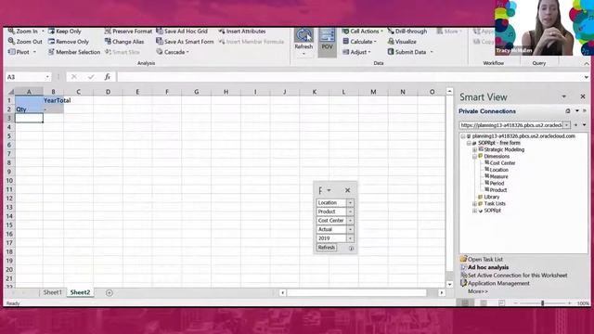Switch to Sheet1 tab
This screenshot has height=334, width=594.
click(x=52, y=292)
